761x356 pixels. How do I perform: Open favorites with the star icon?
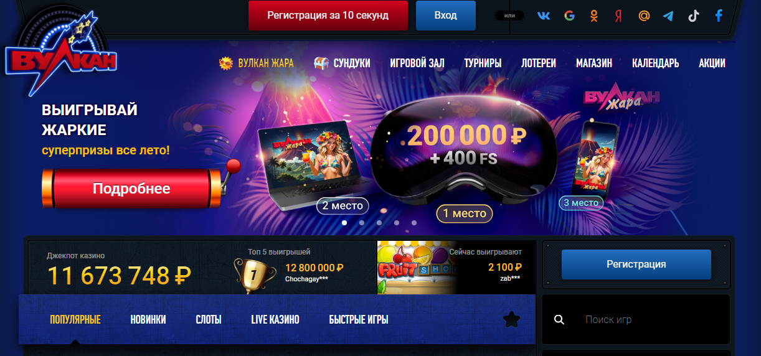511,319
